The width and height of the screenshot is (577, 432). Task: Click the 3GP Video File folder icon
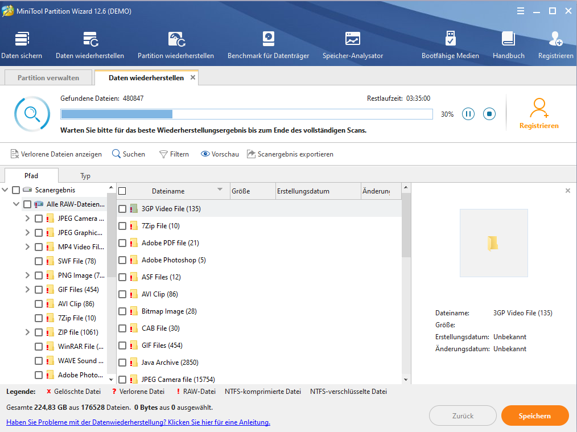(x=134, y=209)
